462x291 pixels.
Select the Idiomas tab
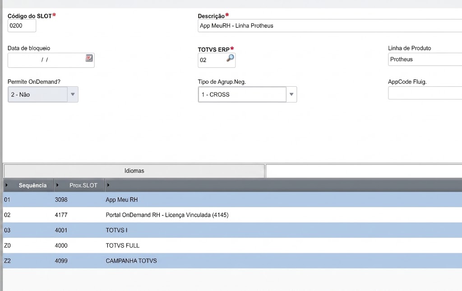(134, 171)
